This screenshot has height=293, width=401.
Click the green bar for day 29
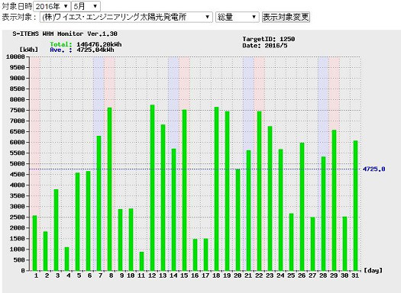334,200
